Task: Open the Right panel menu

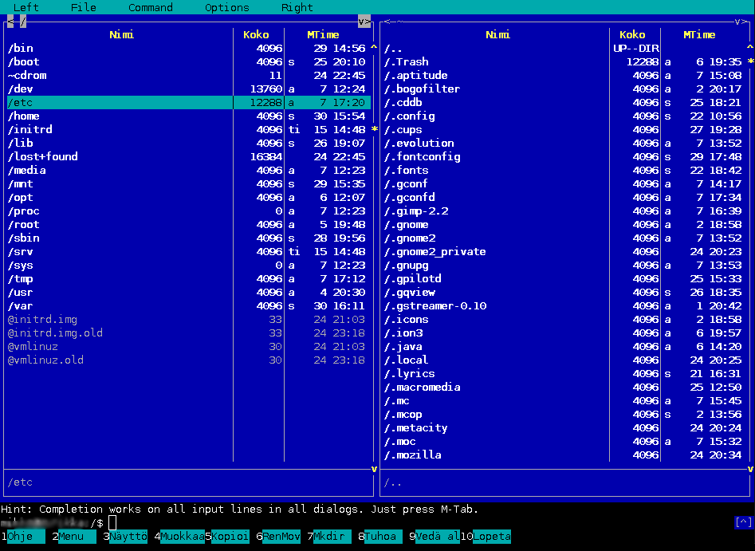Action: pos(297,7)
